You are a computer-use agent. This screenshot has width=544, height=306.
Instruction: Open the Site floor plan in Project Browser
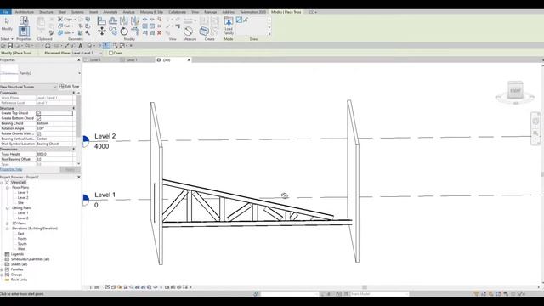(x=20, y=203)
